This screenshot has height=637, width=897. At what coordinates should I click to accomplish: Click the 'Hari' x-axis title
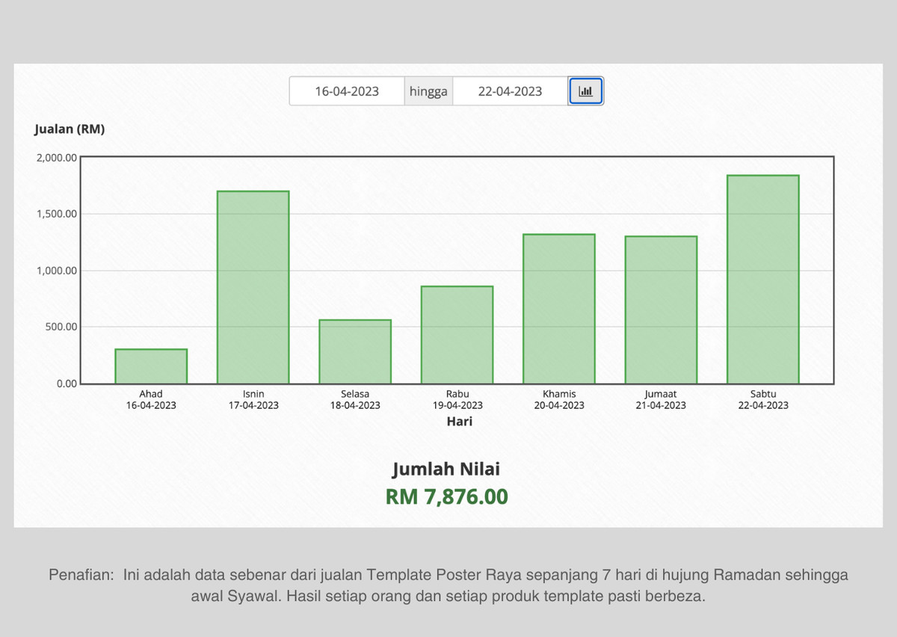(x=459, y=421)
